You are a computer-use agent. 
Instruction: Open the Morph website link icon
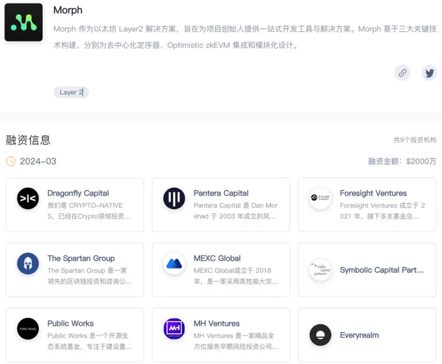point(402,73)
